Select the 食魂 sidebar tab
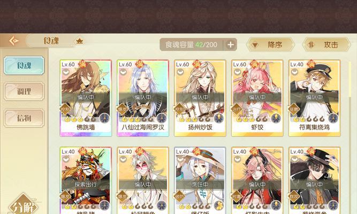 [x=24, y=66]
